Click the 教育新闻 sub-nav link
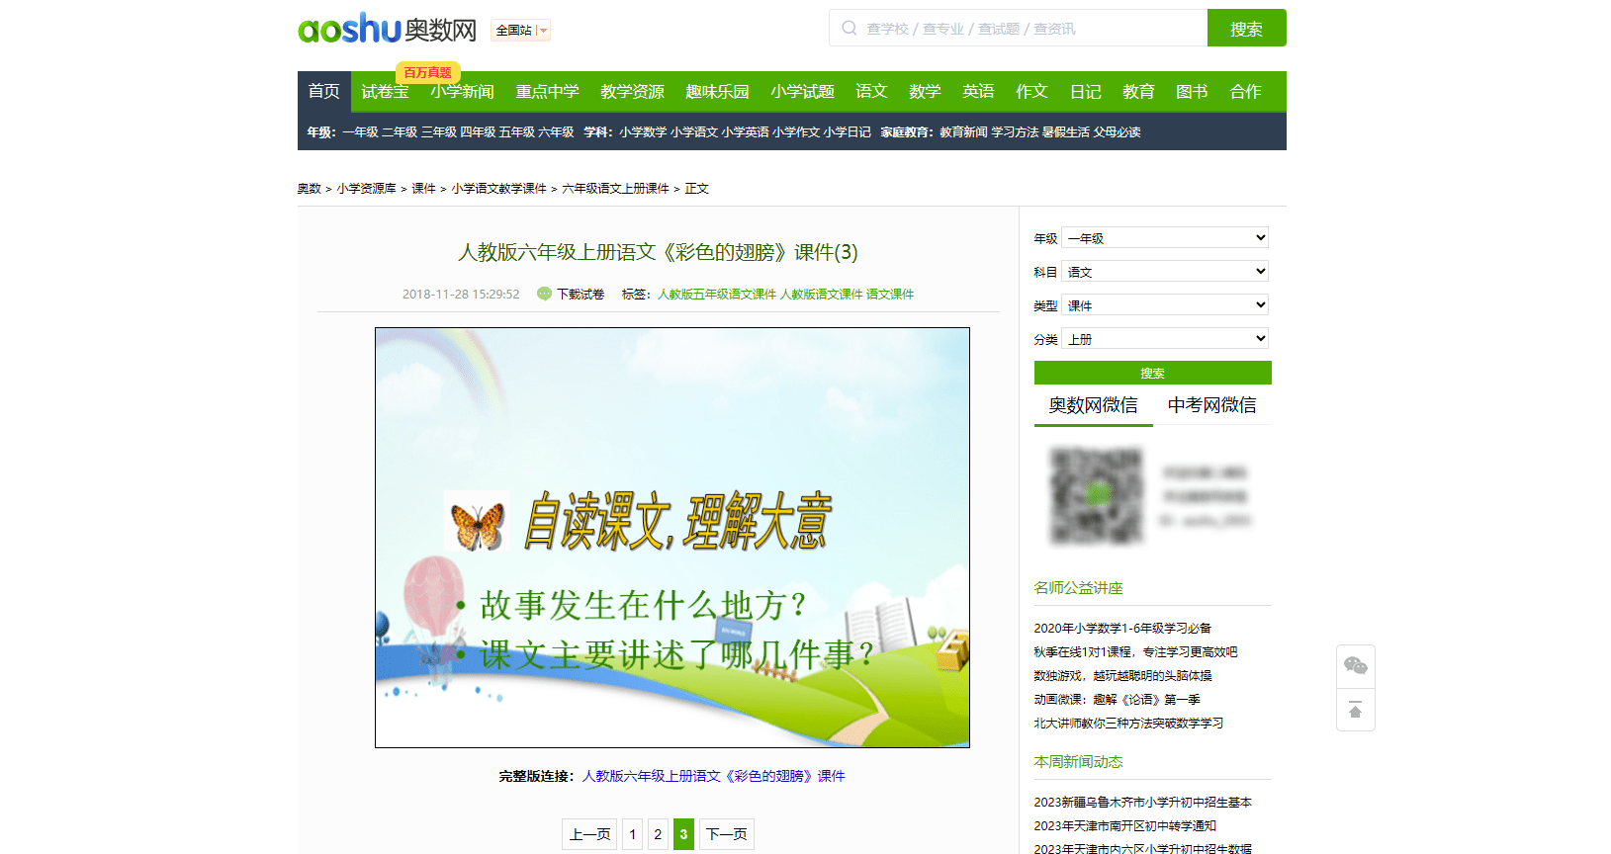Image resolution: width=1611 pixels, height=854 pixels. tap(963, 131)
